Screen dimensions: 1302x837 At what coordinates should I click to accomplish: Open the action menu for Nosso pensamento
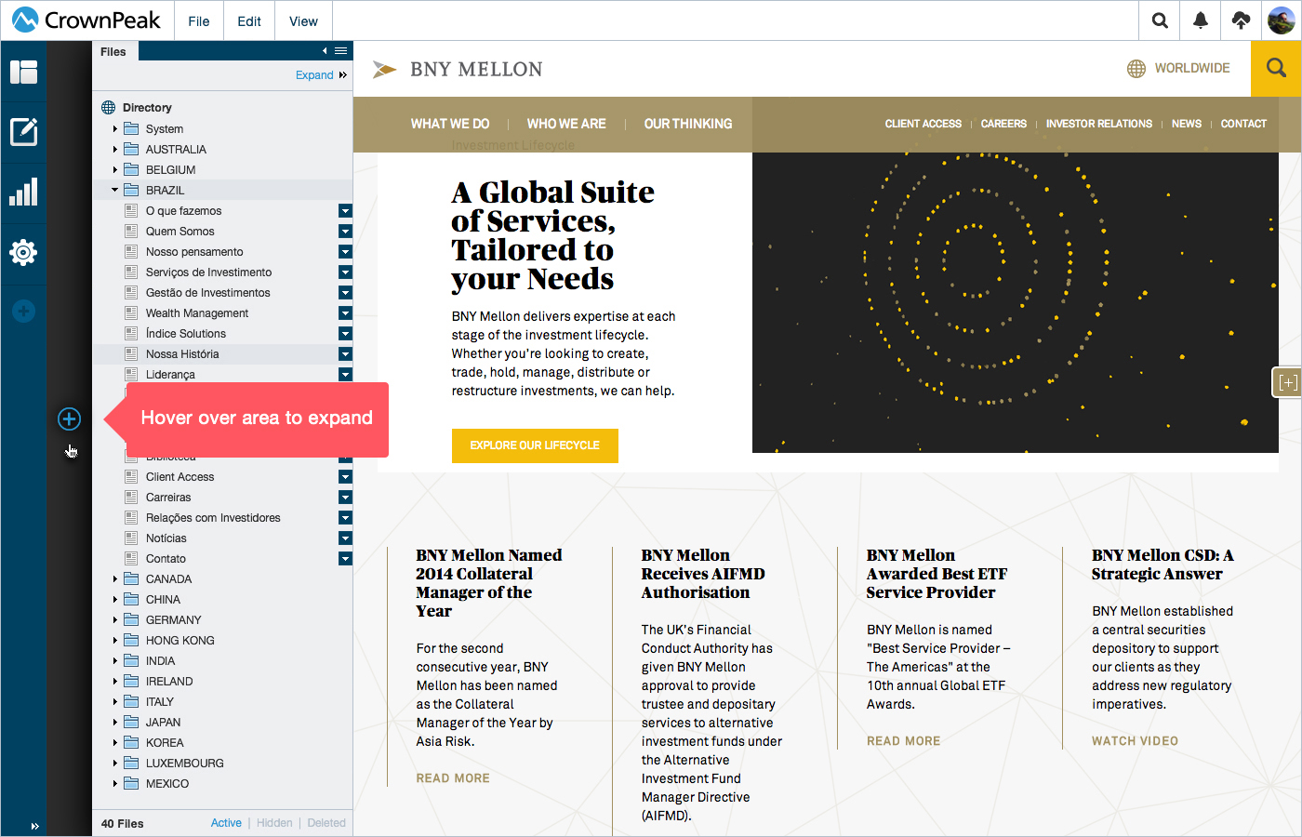[345, 252]
